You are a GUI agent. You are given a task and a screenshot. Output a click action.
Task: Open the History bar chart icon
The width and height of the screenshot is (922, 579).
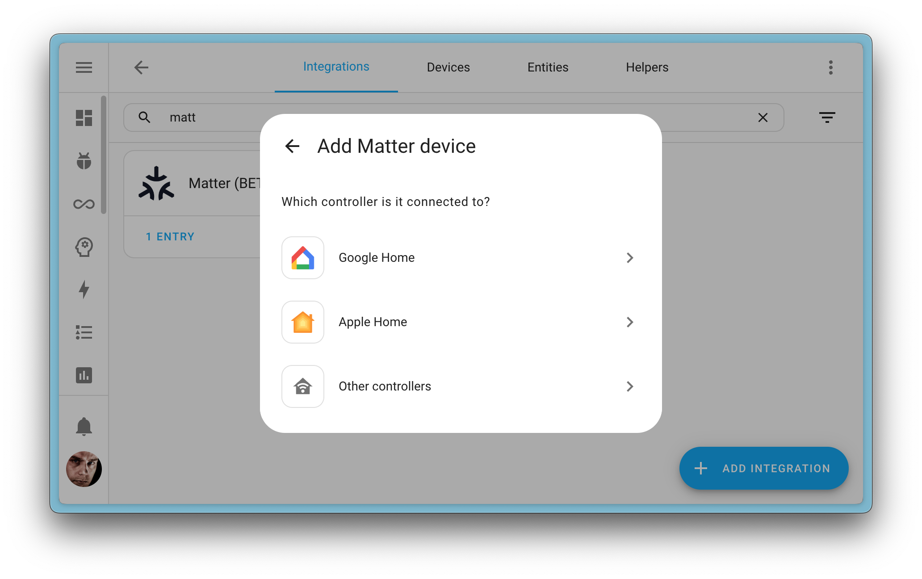click(84, 374)
